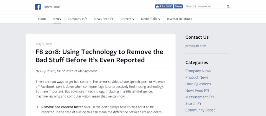Click the Share button
Screen dimensions: 266x116
[x=178, y=6]
